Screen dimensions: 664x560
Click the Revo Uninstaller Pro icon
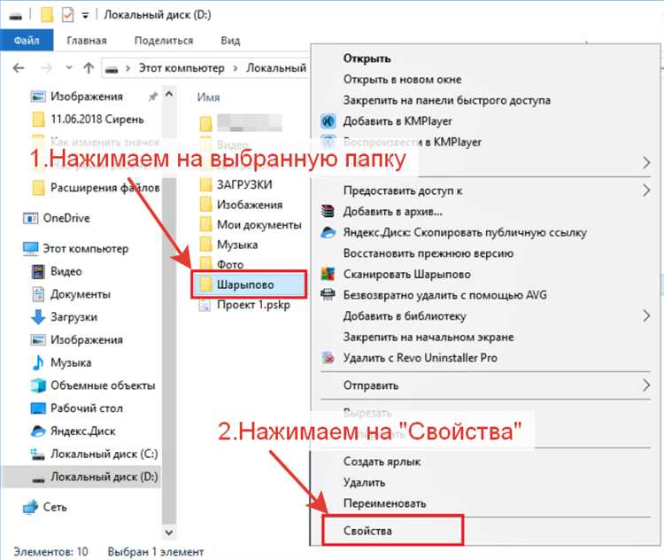pyautogui.click(x=328, y=358)
